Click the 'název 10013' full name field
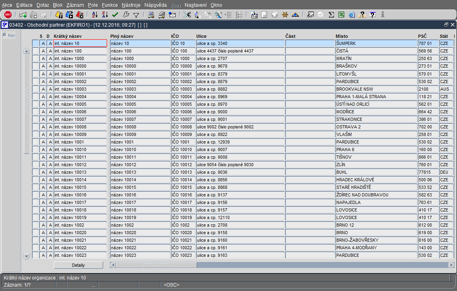 click(140, 172)
